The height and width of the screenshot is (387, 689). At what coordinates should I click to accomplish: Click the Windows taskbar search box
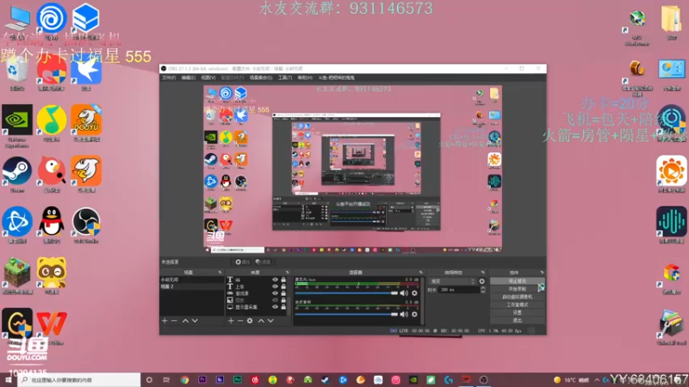coord(79,380)
